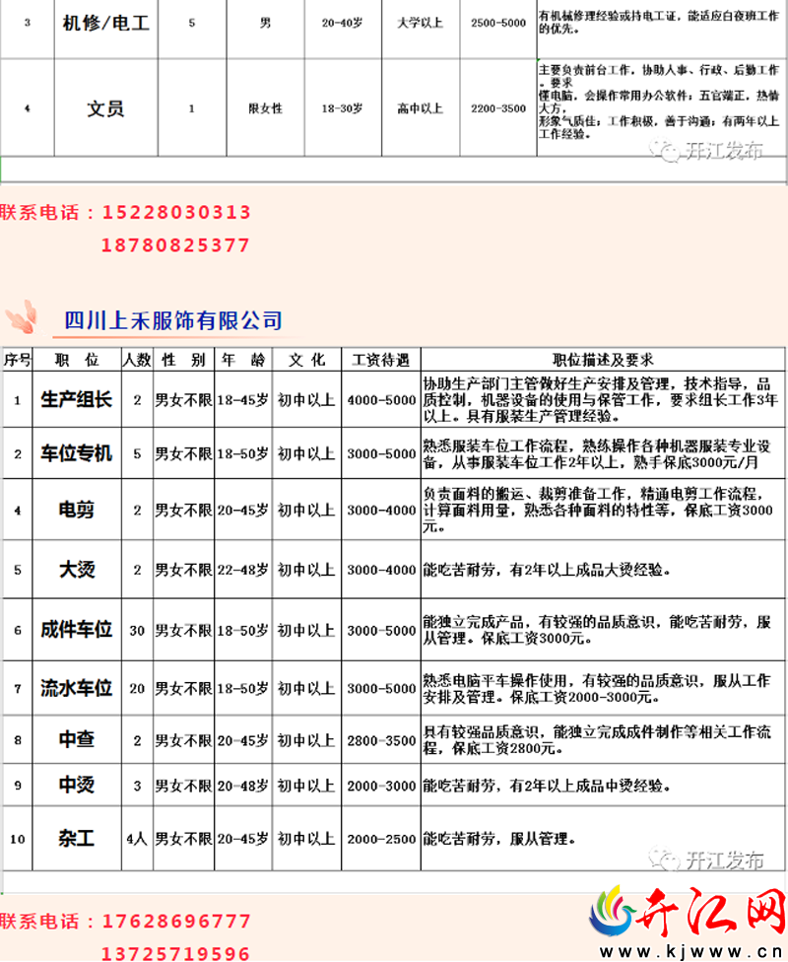The image size is (788, 962).
Task: Click the 机修/电工 job title cell
Action: (106, 24)
